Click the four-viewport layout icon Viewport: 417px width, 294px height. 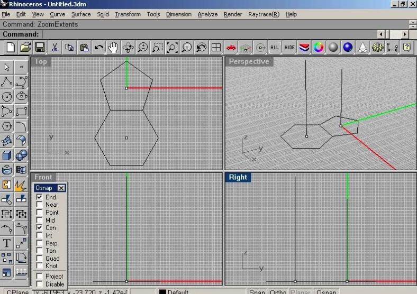[x=216, y=48]
